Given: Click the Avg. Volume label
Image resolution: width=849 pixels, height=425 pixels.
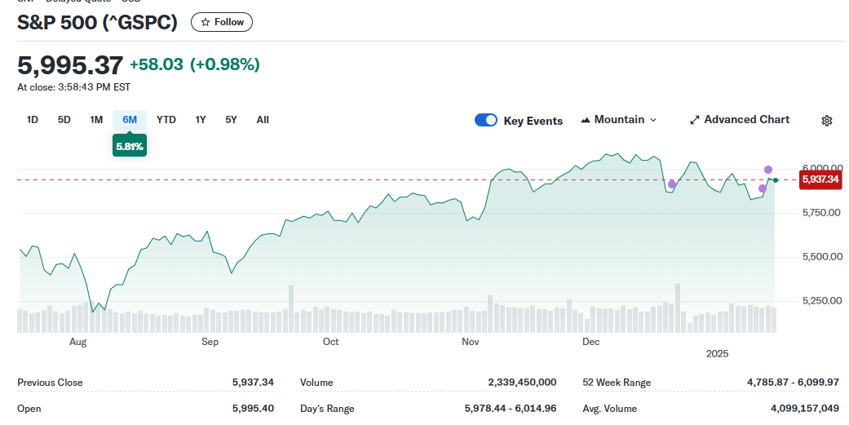Looking at the screenshot, I should coord(610,408).
